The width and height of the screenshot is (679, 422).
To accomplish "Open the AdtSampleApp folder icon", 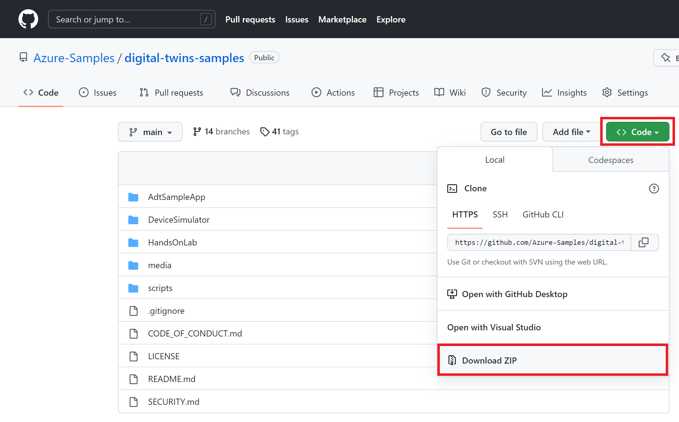I will point(133,197).
